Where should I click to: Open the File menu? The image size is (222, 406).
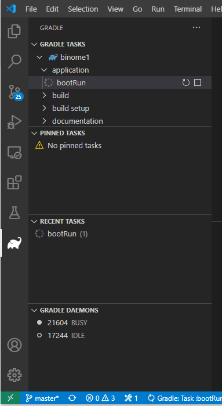[x=31, y=9]
